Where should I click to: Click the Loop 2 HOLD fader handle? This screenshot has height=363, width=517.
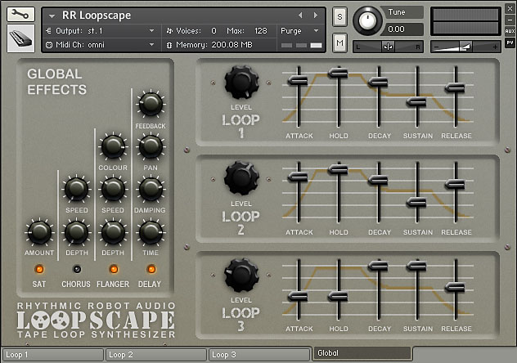[x=338, y=169]
